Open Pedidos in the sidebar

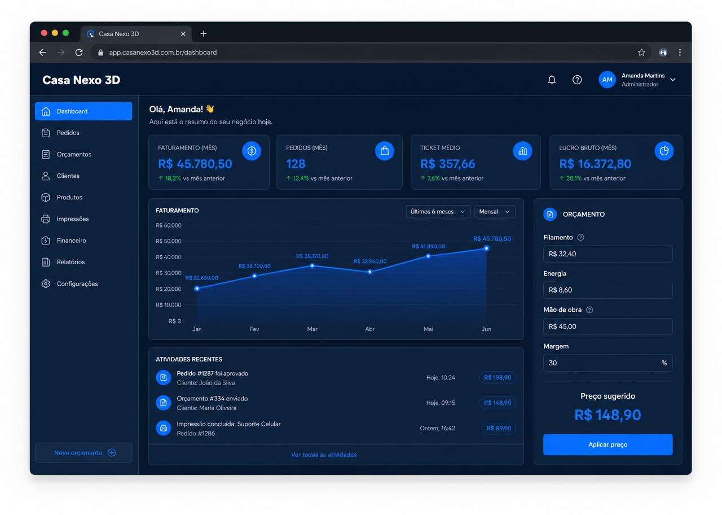(83, 133)
